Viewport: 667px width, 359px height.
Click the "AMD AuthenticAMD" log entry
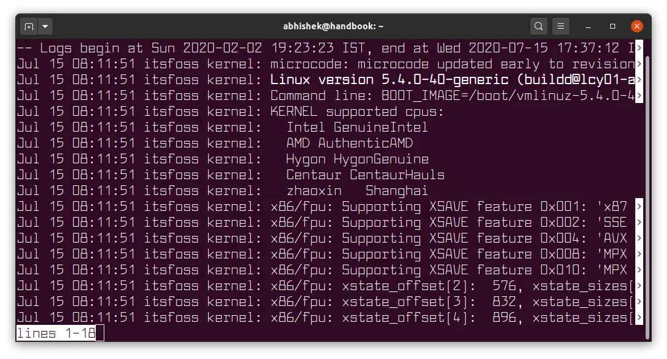point(349,143)
